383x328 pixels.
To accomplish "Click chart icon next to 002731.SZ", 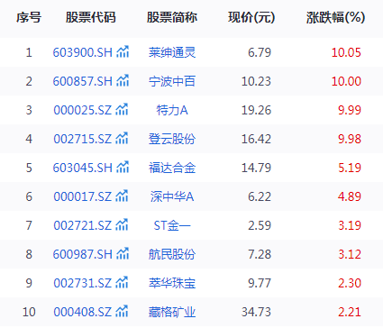I will [x=122, y=282].
